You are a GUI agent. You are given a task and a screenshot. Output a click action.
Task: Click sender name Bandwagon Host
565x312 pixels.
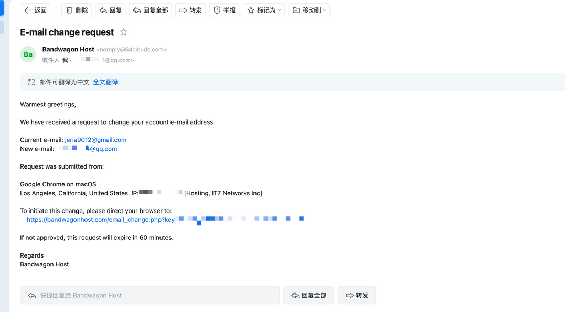(x=68, y=49)
